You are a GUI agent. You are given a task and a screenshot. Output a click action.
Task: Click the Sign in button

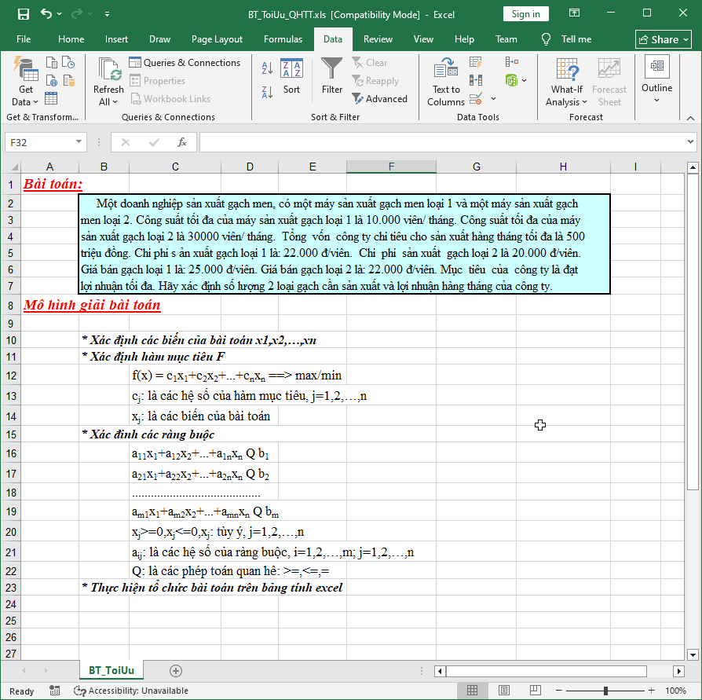coord(525,13)
